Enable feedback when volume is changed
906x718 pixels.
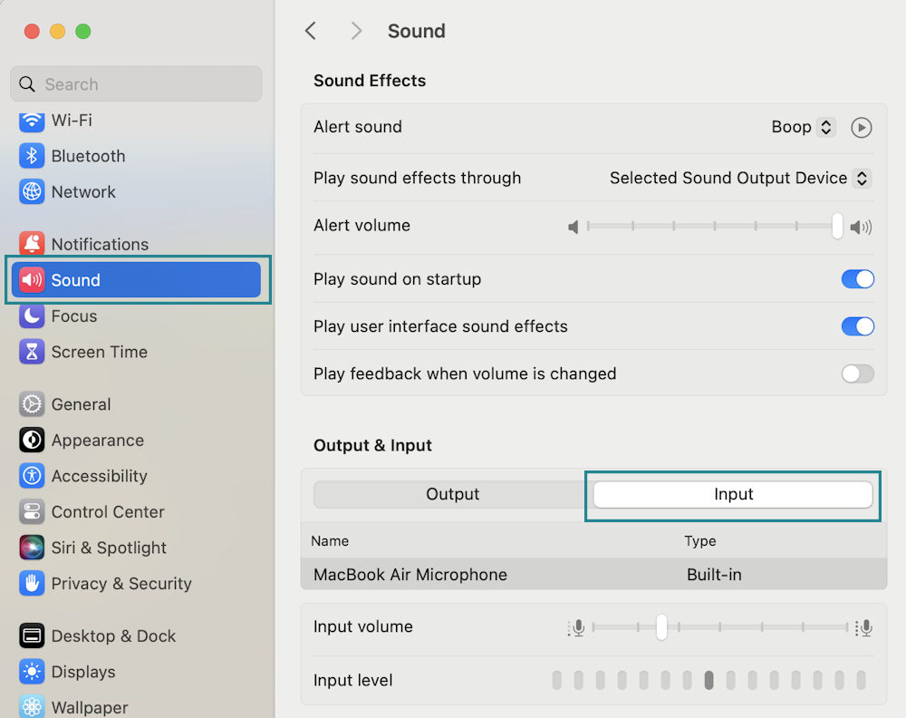tap(857, 374)
